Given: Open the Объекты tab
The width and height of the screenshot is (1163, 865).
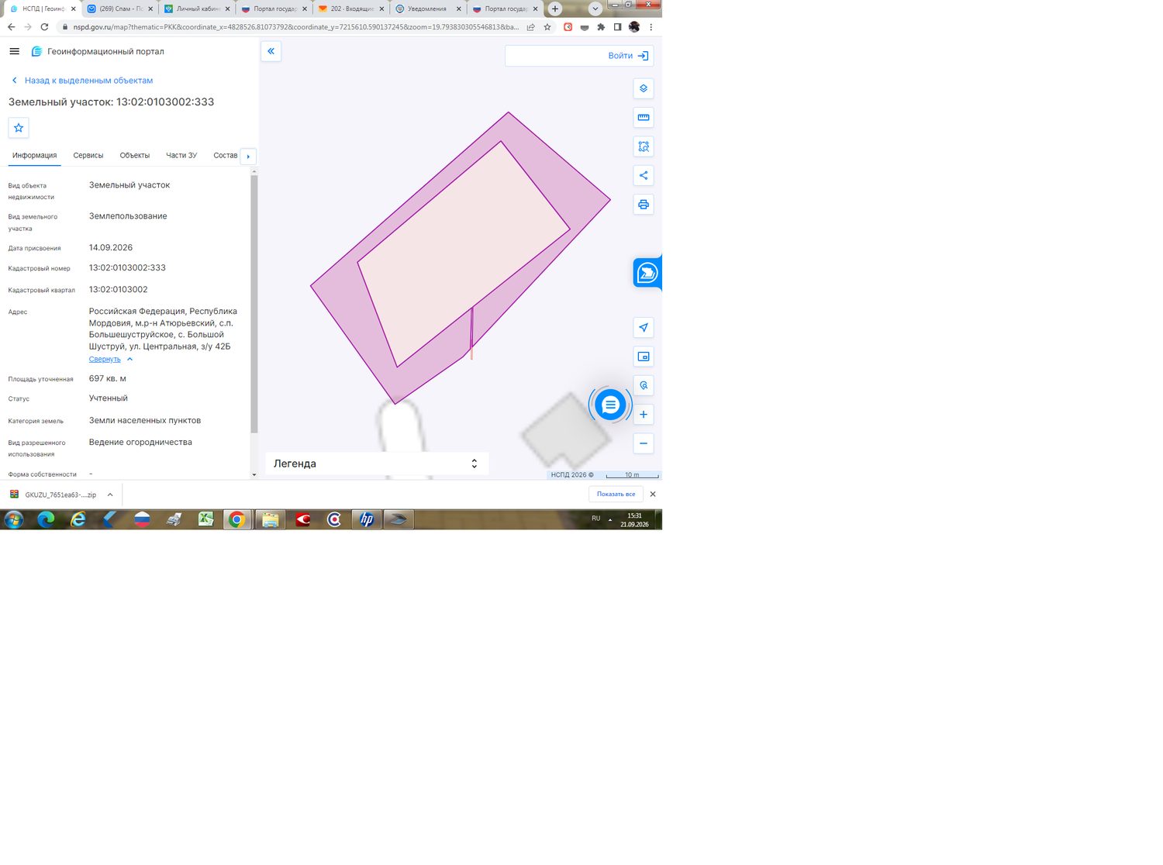Looking at the screenshot, I should (135, 156).
